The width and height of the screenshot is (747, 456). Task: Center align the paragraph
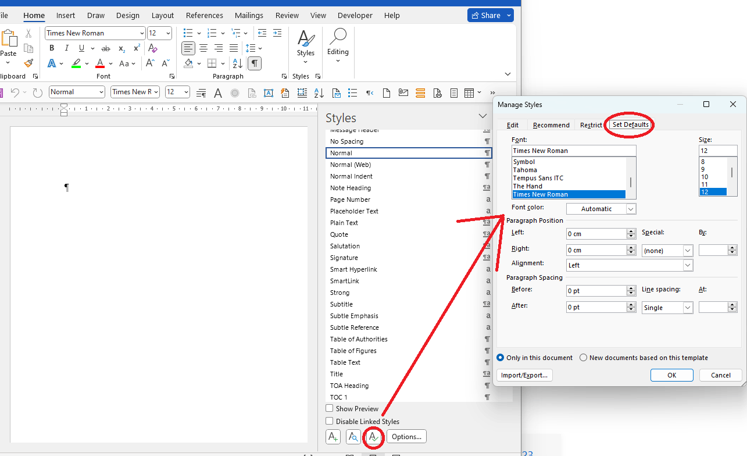pos(203,48)
